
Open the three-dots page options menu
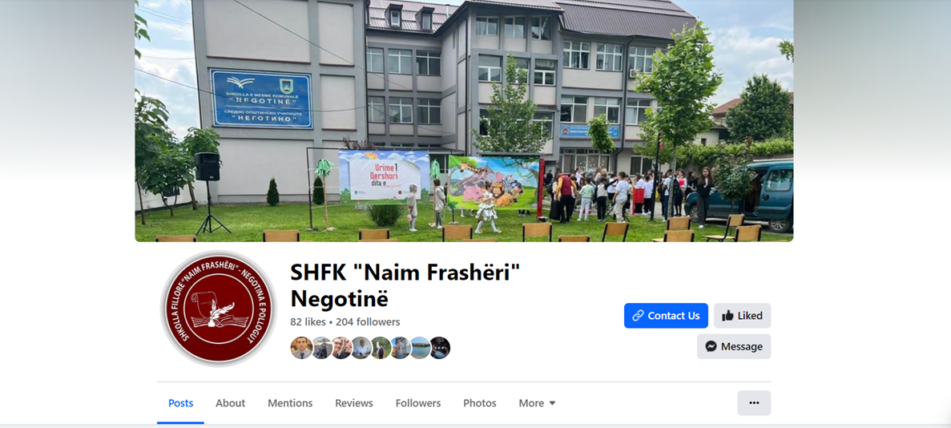pos(754,403)
